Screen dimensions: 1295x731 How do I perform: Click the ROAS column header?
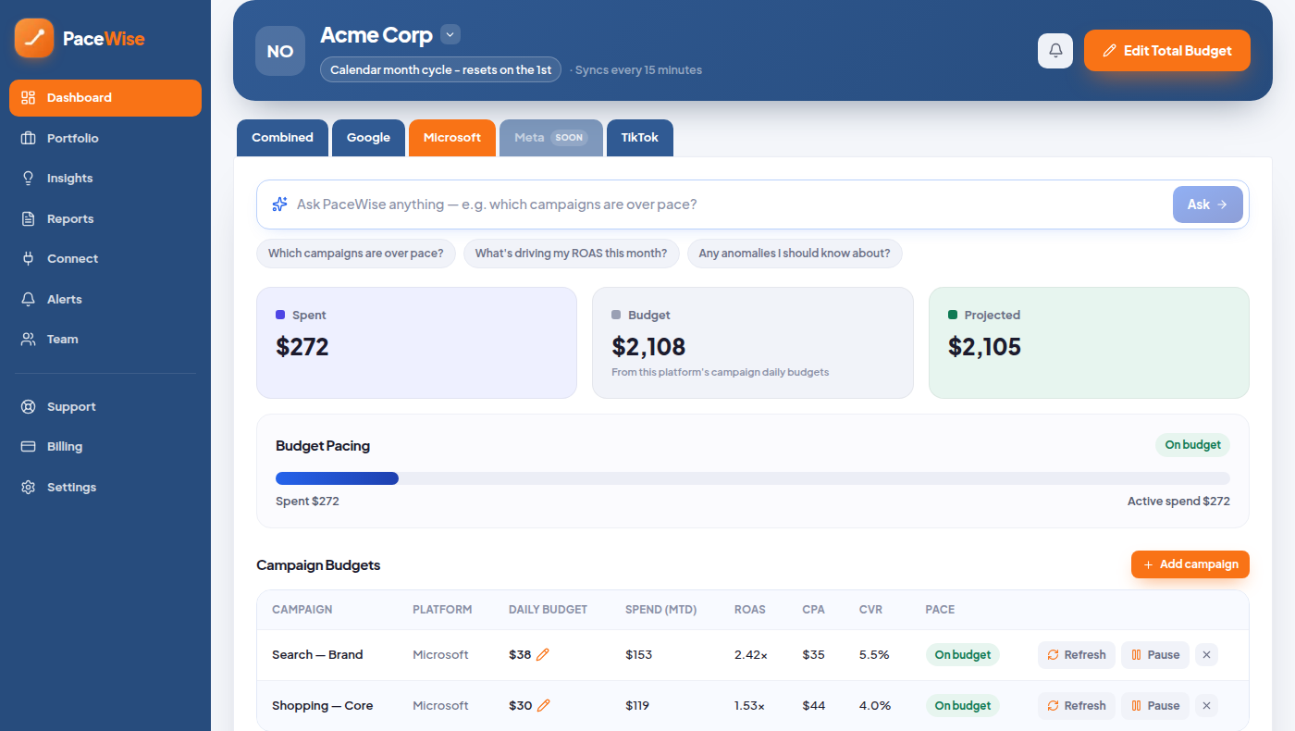[x=749, y=610]
